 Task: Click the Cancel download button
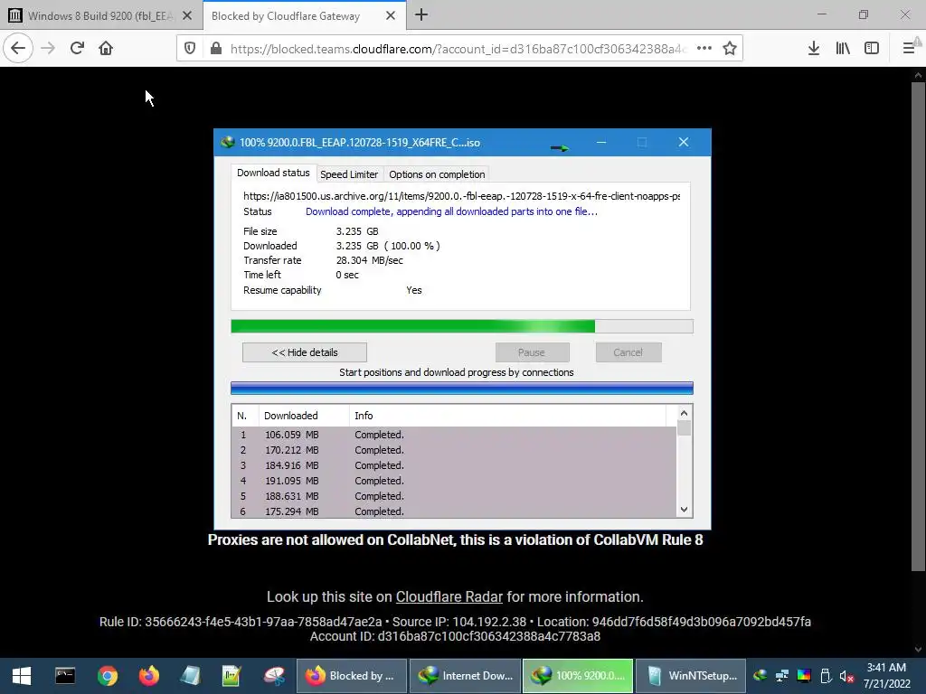(628, 352)
